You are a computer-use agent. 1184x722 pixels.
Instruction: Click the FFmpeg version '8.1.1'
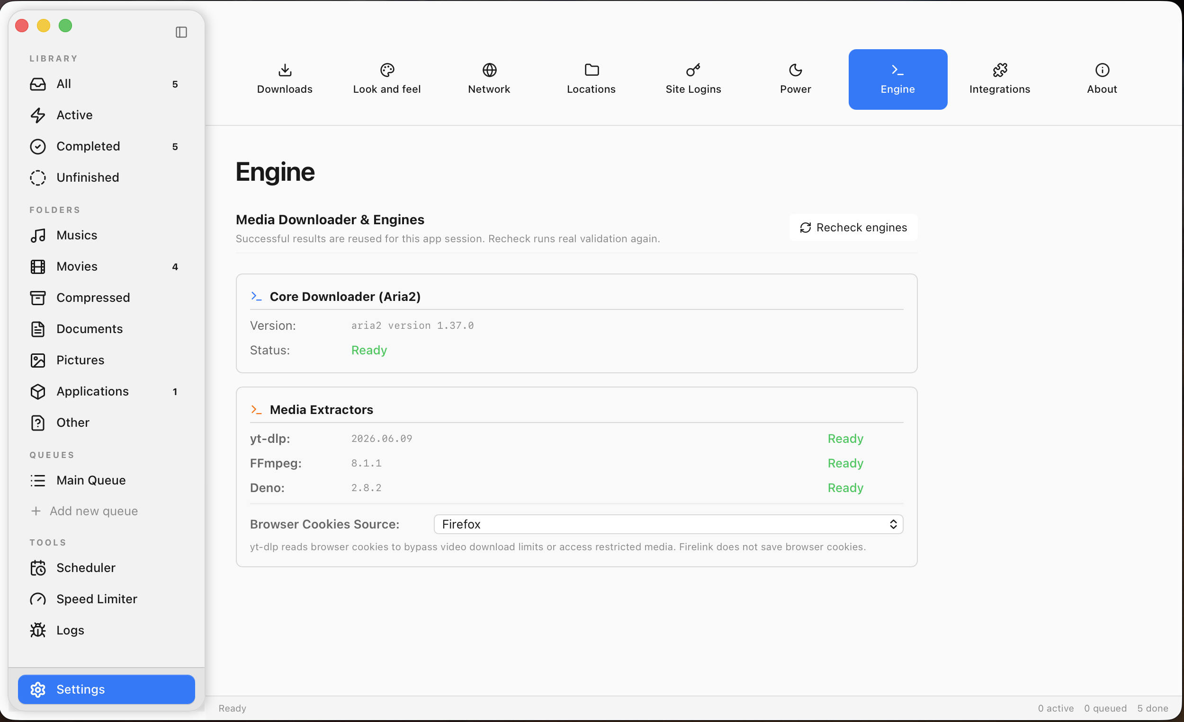(366, 463)
